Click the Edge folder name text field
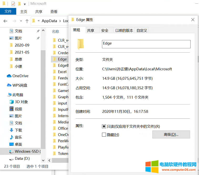The height and width of the screenshot is (175, 199). point(146,44)
